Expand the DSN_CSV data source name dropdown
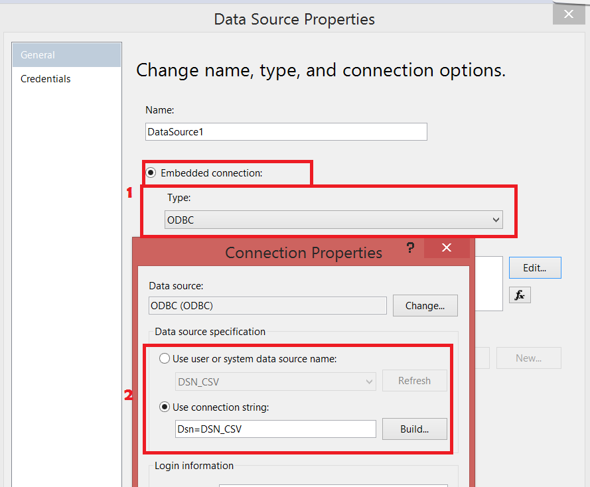Image resolution: width=590 pixels, height=487 pixels. [275, 382]
